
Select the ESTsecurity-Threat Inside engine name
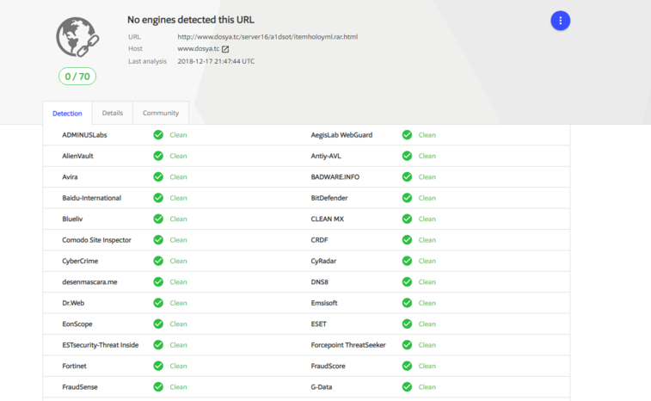coord(101,344)
